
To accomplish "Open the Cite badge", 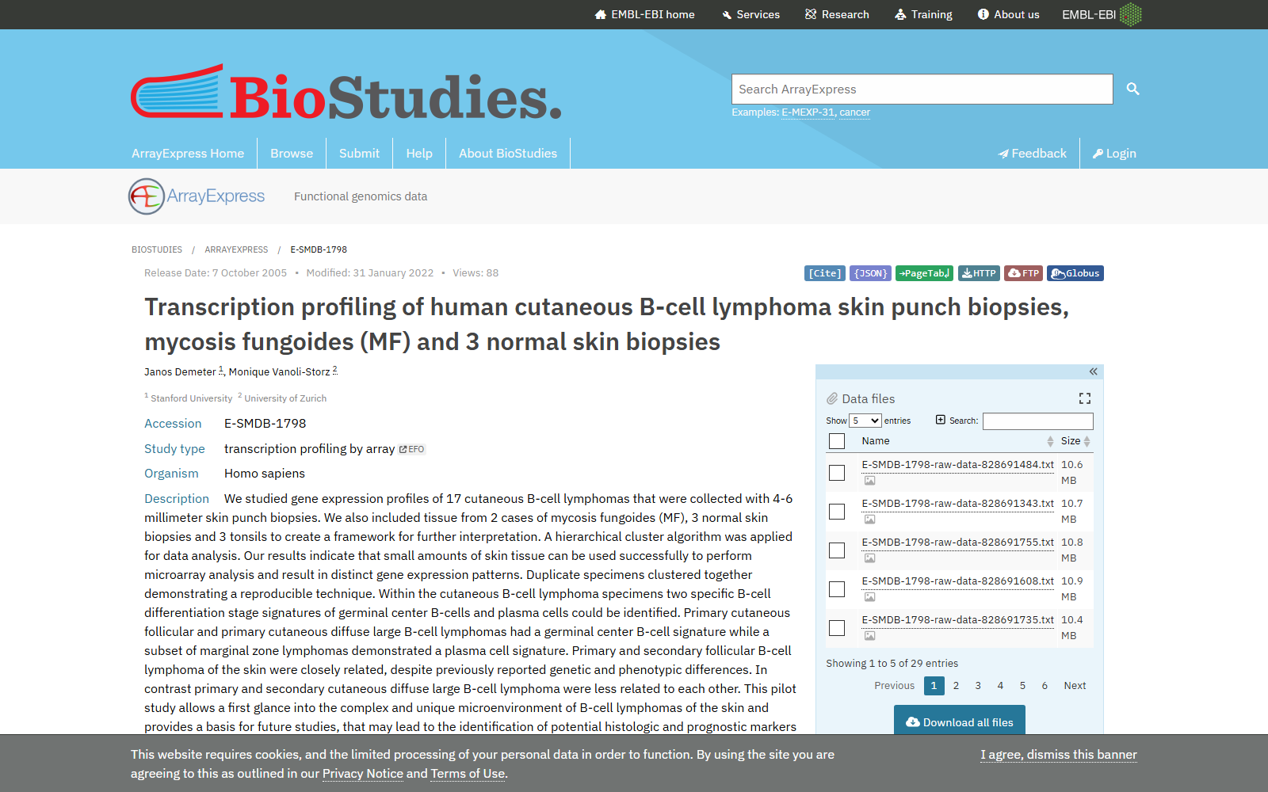I will coord(825,273).
